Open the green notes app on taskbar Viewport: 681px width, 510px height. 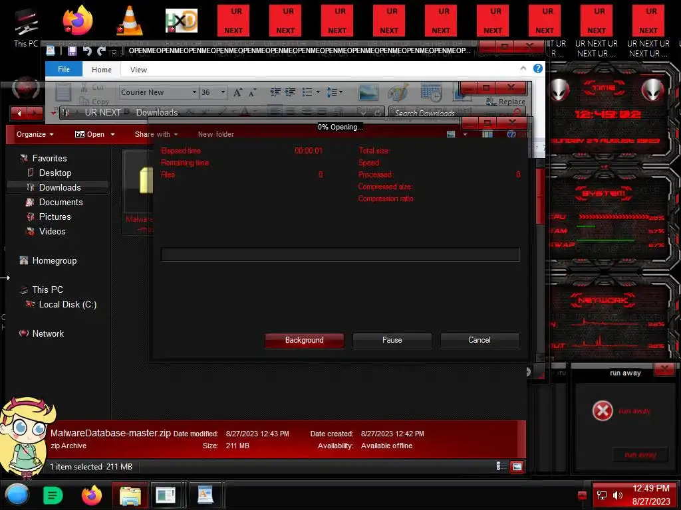point(53,495)
